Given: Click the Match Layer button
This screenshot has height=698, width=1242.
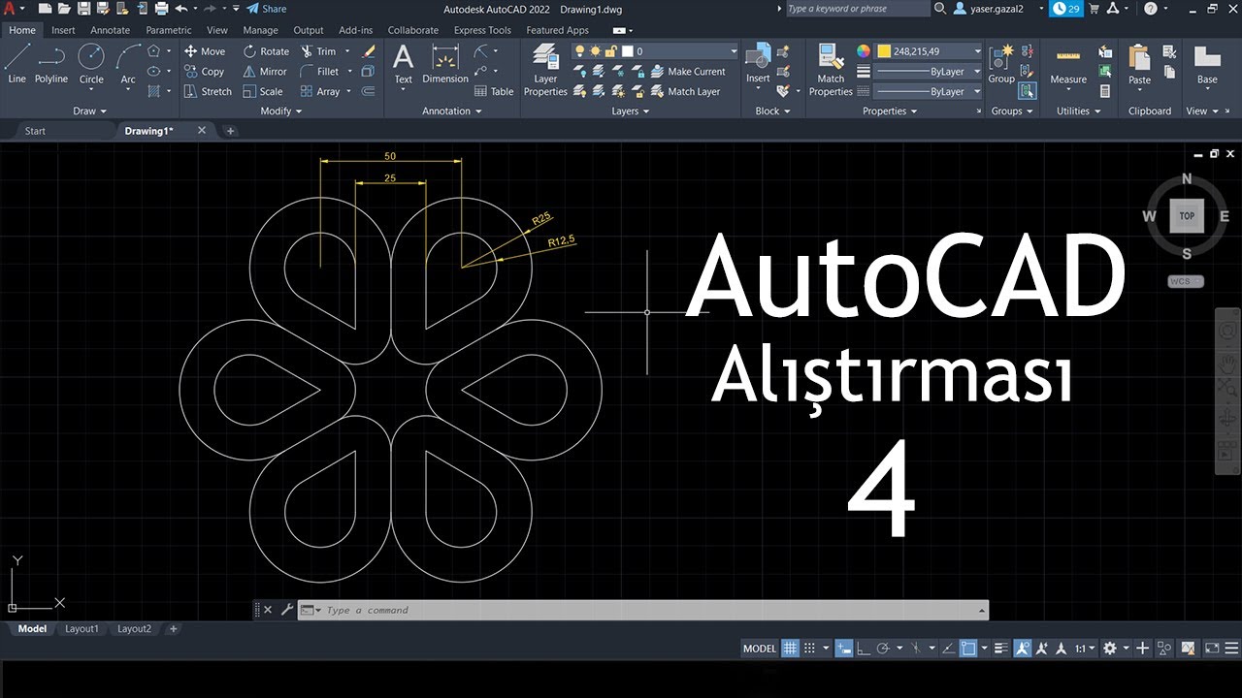Looking at the screenshot, I should click(685, 92).
